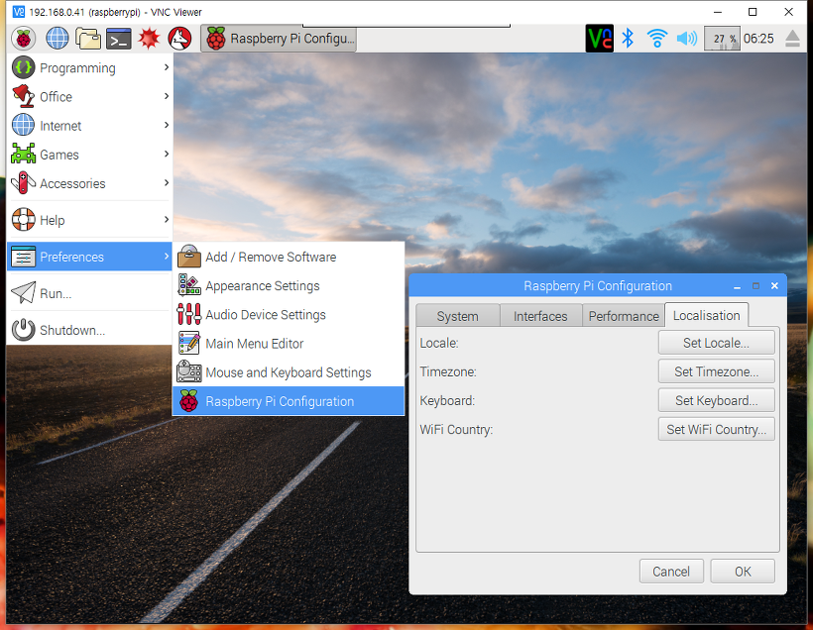Click the volume speaker tray icon

(x=687, y=39)
